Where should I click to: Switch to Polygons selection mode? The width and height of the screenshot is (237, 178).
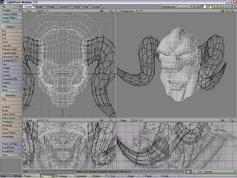tap(49, 176)
